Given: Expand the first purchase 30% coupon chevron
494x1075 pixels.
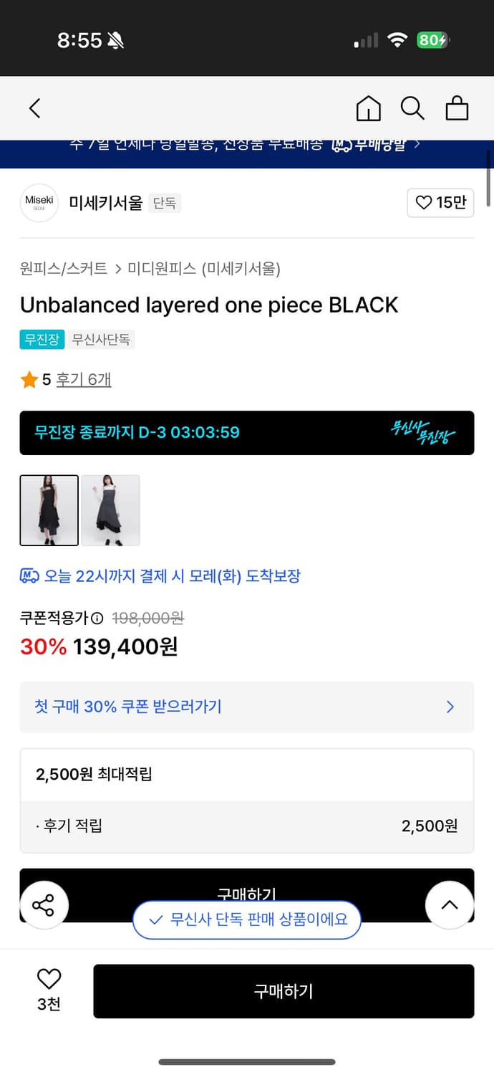Looking at the screenshot, I should [450, 707].
